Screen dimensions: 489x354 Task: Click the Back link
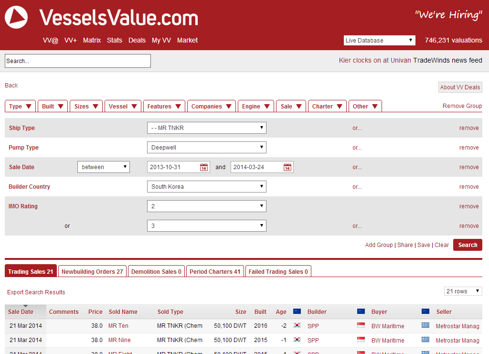(x=11, y=86)
